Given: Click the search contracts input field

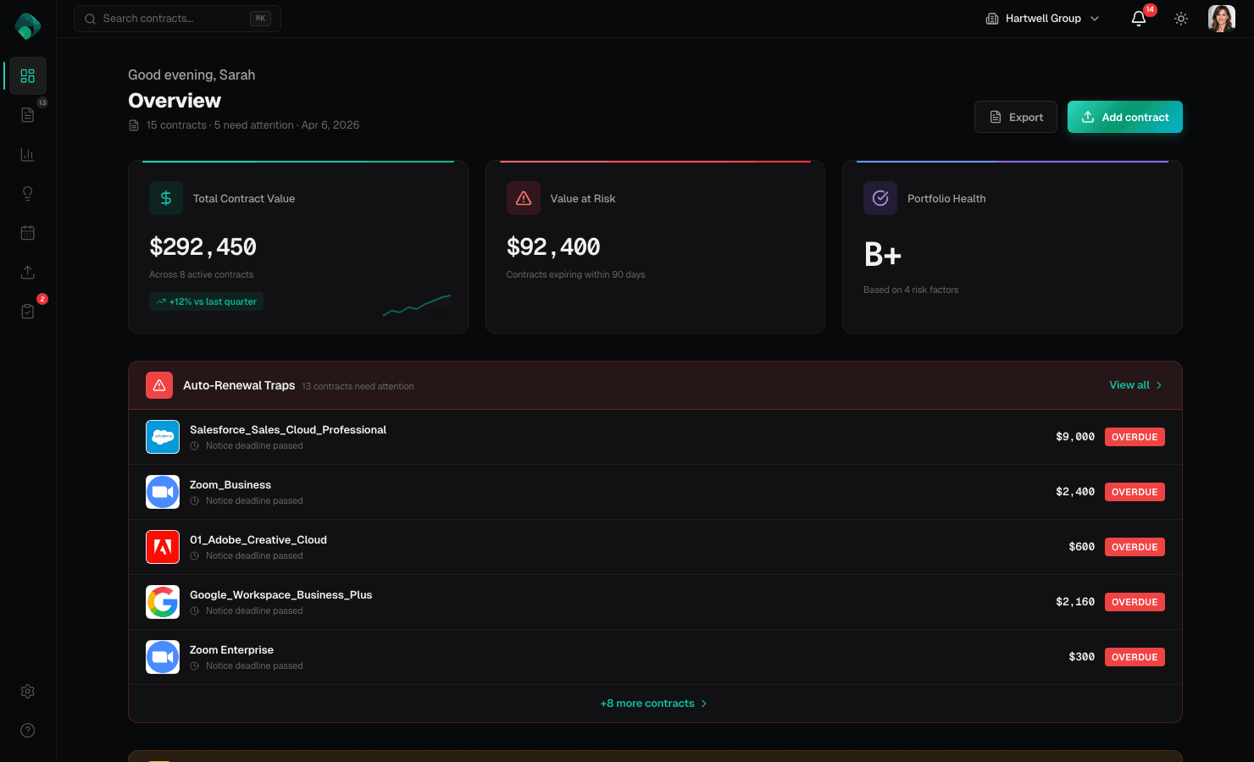Looking at the screenshot, I should [177, 18].
